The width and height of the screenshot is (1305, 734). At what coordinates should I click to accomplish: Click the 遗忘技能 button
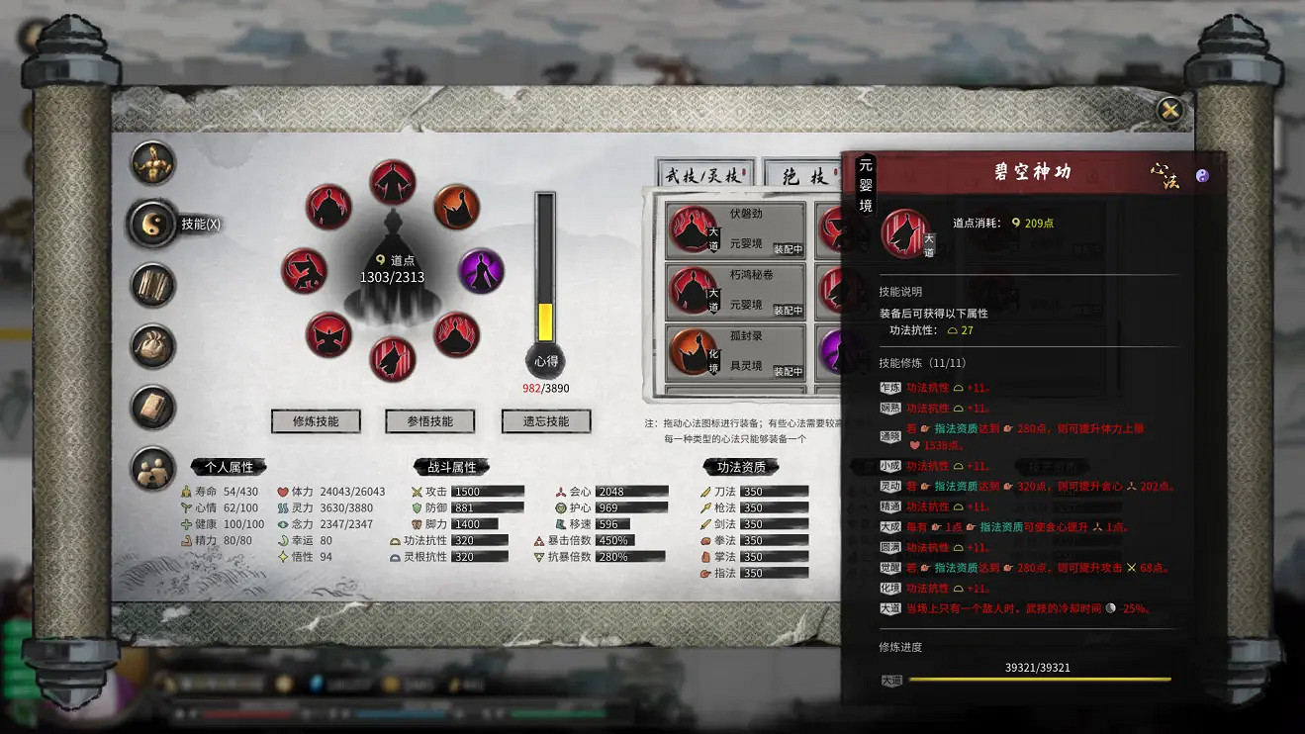pyautogui.click(x=545, y=421)
